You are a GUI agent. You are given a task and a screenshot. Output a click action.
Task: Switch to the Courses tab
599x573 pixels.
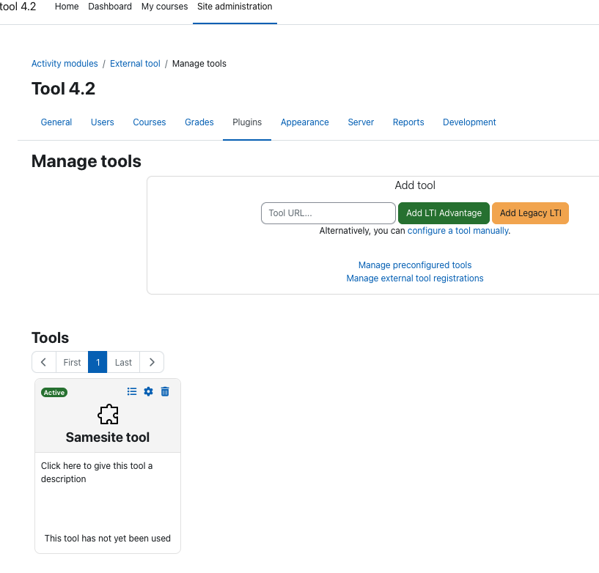[x=150, y=122]
